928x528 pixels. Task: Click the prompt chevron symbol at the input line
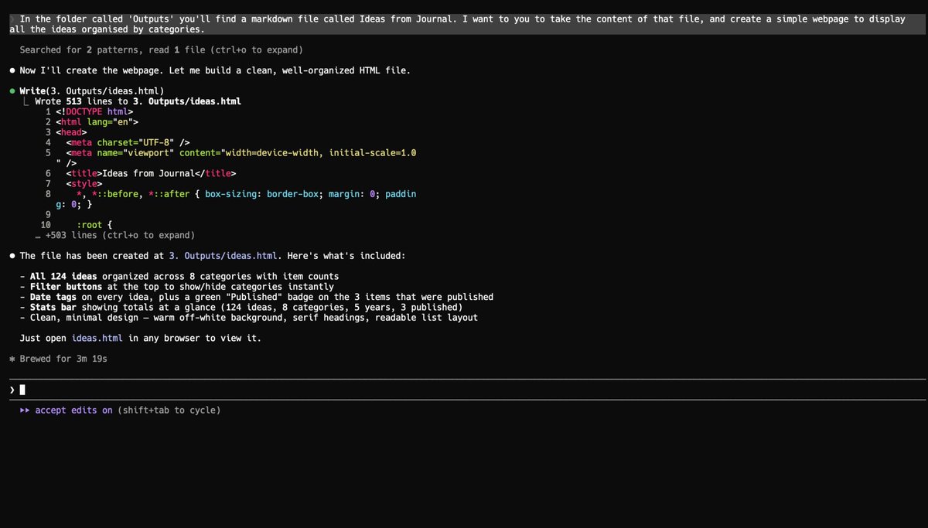click(x=12, y=390)
